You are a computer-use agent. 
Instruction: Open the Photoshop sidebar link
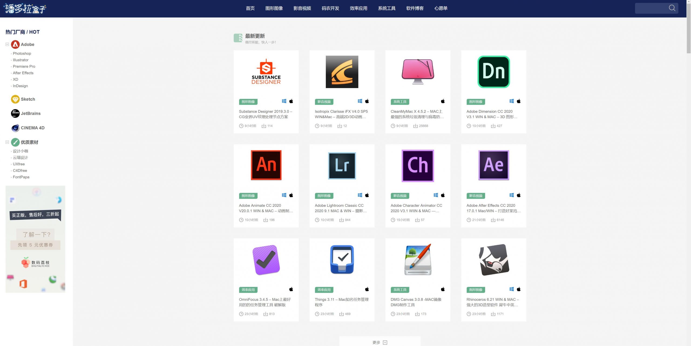pos(22,54)
